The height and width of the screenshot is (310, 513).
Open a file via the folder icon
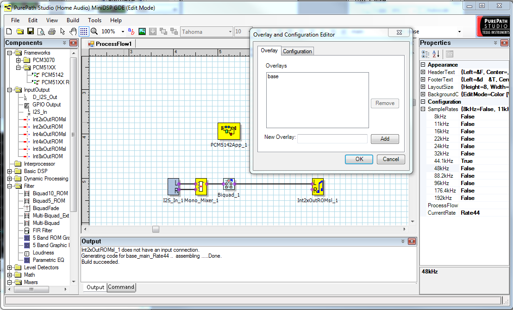point(20,31)
